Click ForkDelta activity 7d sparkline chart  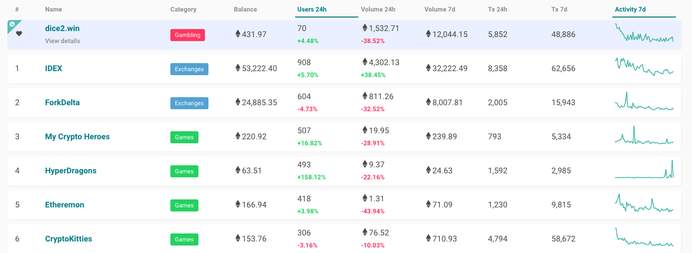(x=644, y=101)
